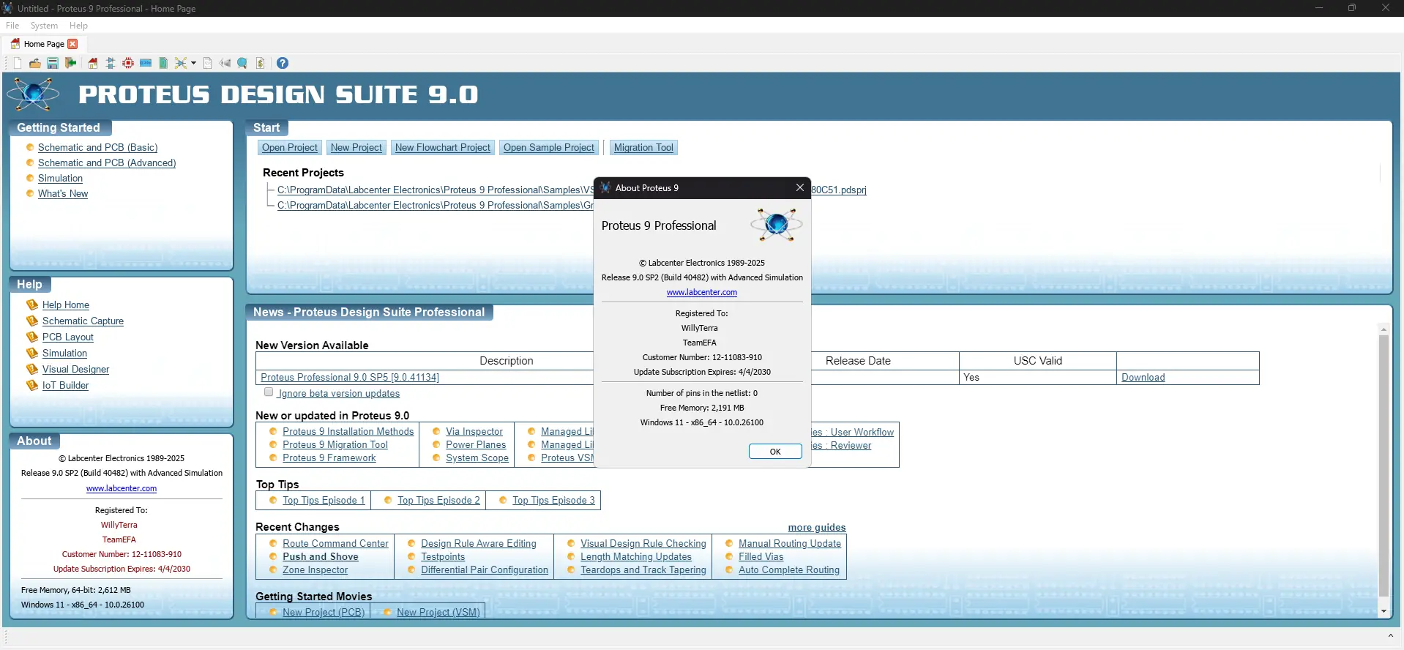Click Customer Number: 12-11083-910 text in dialog
The image size is (1404, 650).
(x=702, y=357)
